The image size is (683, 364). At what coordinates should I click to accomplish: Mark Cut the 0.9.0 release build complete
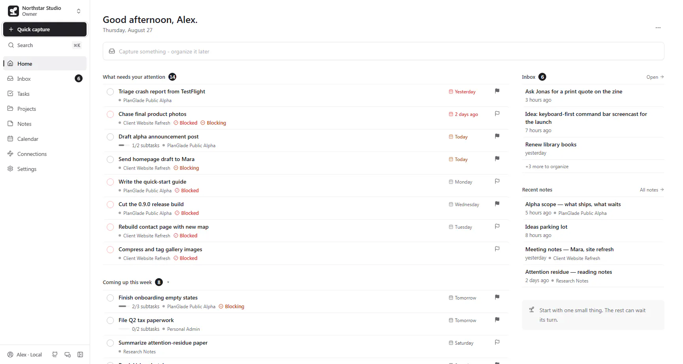[x=110, y=205]
